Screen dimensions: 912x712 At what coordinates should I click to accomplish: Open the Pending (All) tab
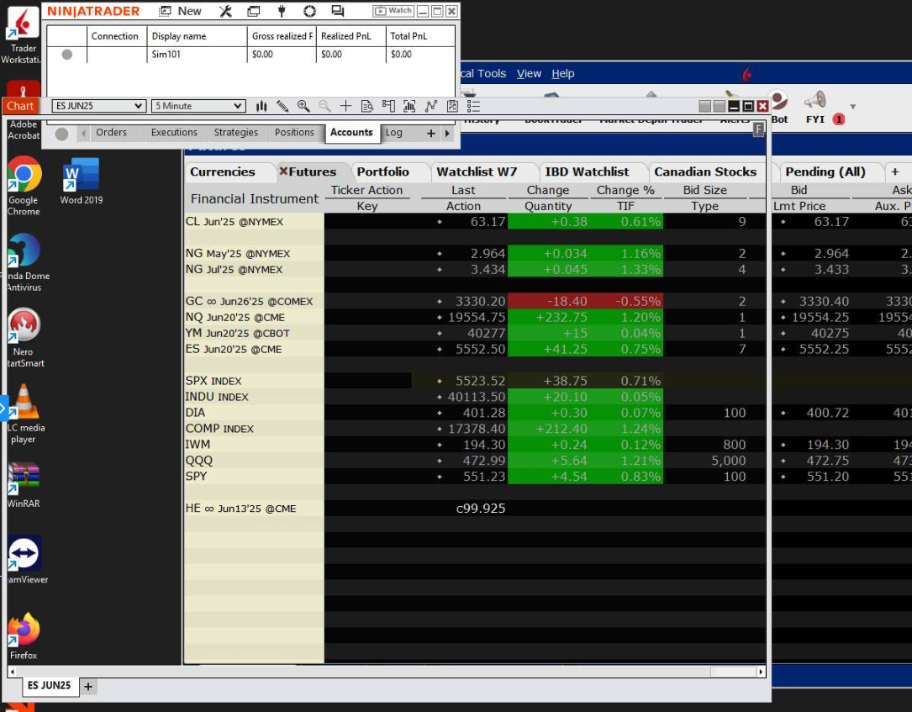pos(825,171)
